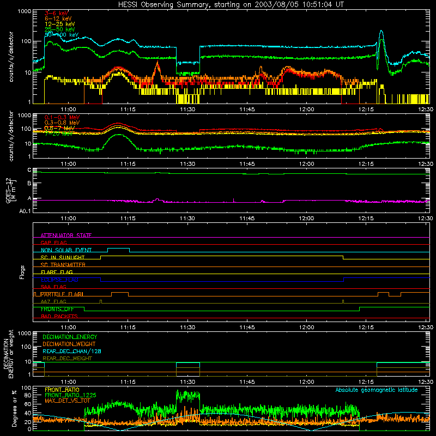Select the orange 6-12 keV legend label
Viewport: 436px width, 436px height.
pyautogui.click(x=58, y=19)
